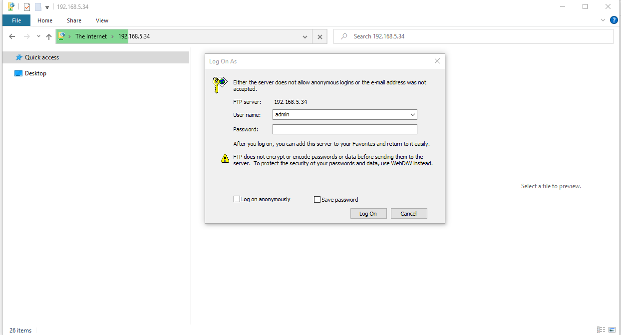
Task: Switch to the View ribbon tab
Action: 102,20
